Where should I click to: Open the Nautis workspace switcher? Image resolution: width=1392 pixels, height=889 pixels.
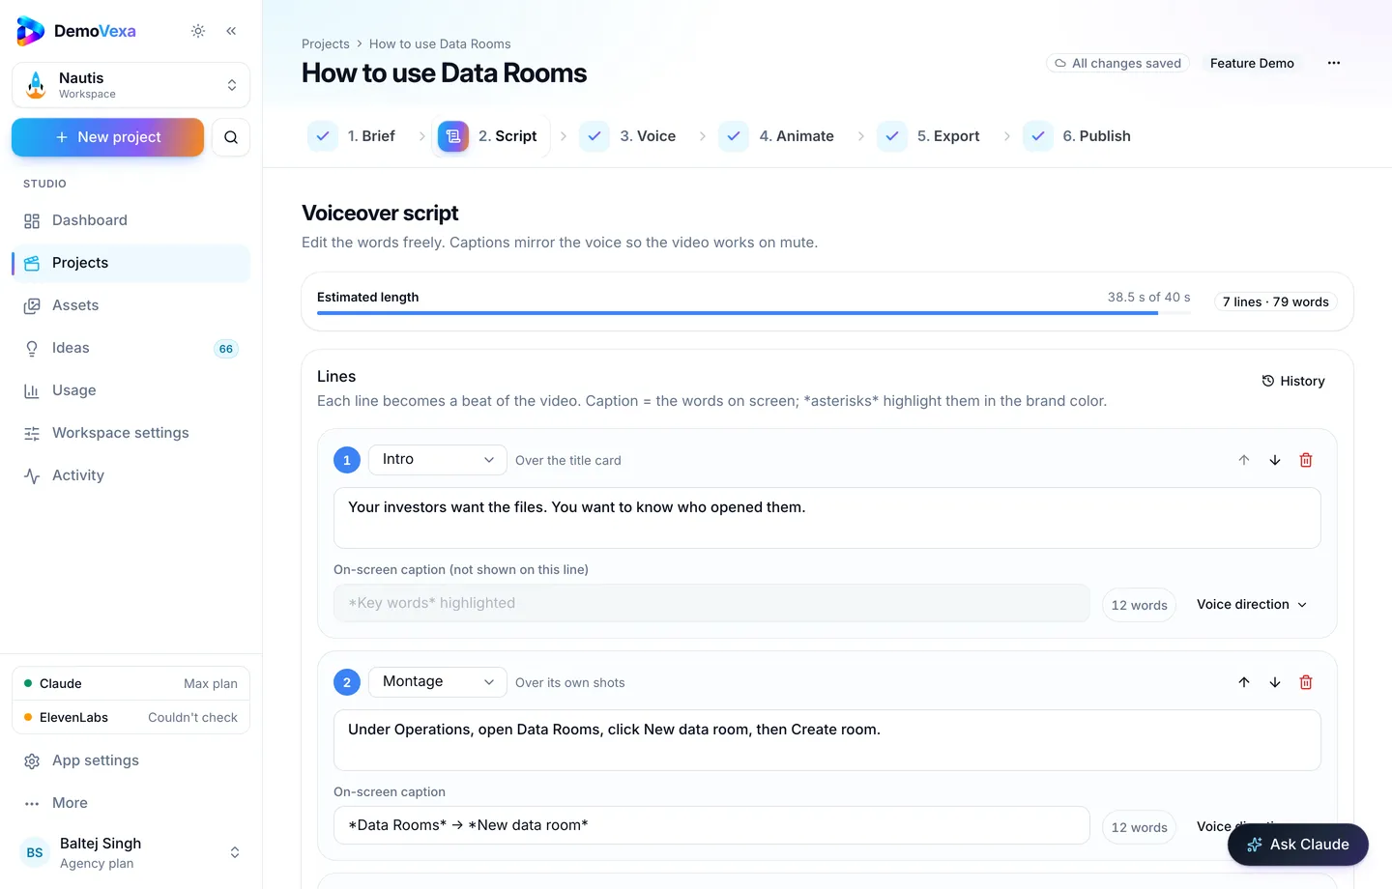click(x=130, y=85)
